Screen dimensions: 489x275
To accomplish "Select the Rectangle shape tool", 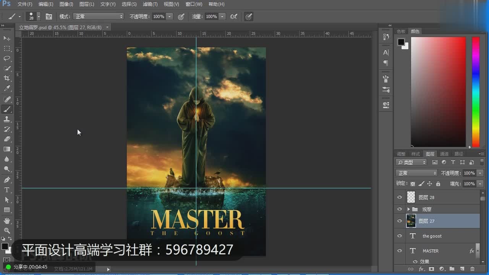I will click(x=7, y=210).
